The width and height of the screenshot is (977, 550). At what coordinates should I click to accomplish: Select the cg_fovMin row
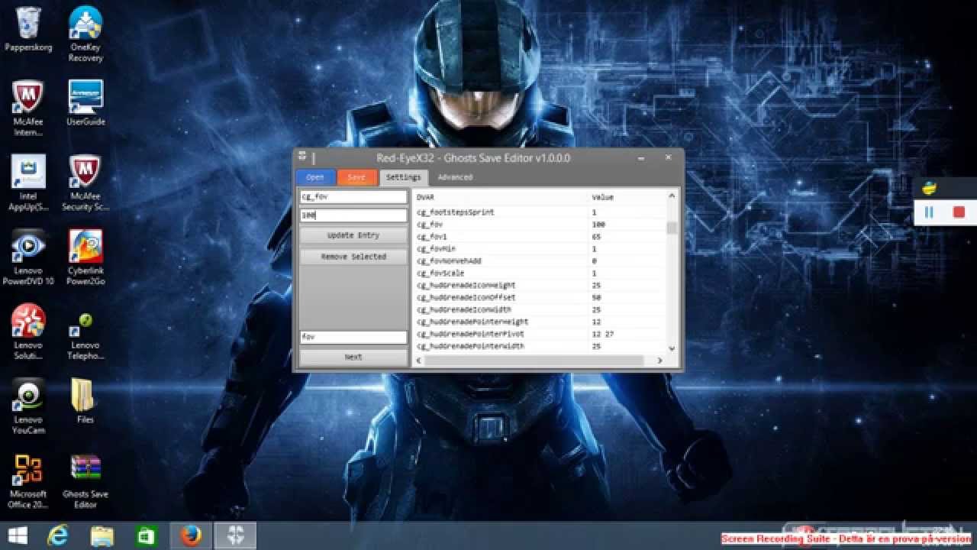point(539,249)
